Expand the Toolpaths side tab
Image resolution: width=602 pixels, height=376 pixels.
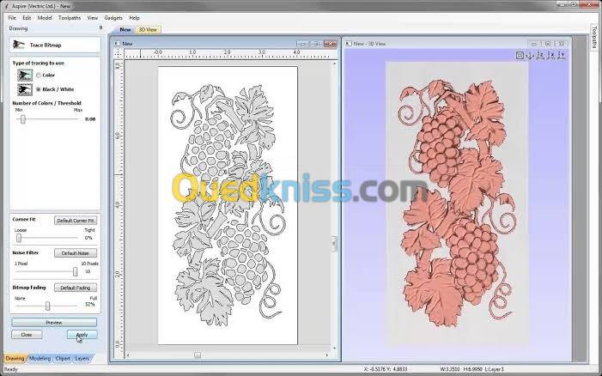594,37
